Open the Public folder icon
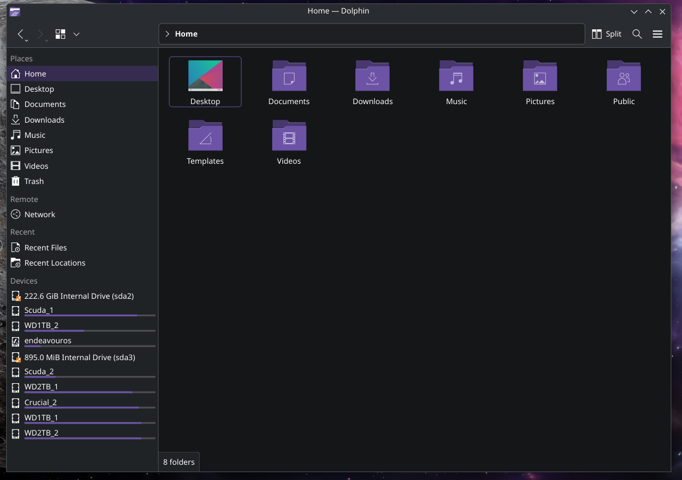The image size is (682, 480). (624, 77)
